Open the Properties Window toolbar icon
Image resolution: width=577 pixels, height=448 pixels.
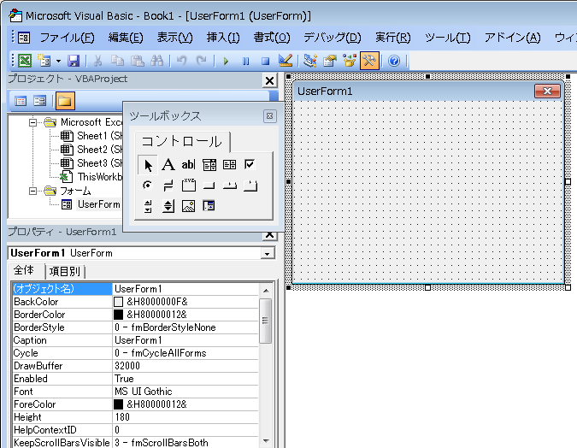pos(330,61)
